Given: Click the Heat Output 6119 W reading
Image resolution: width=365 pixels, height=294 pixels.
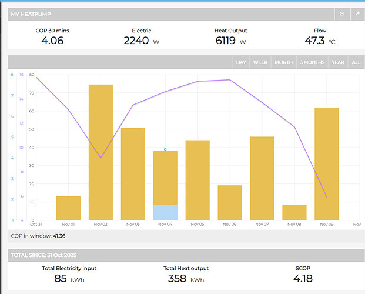Looking at the screenshot, I should tap(226, 41).
